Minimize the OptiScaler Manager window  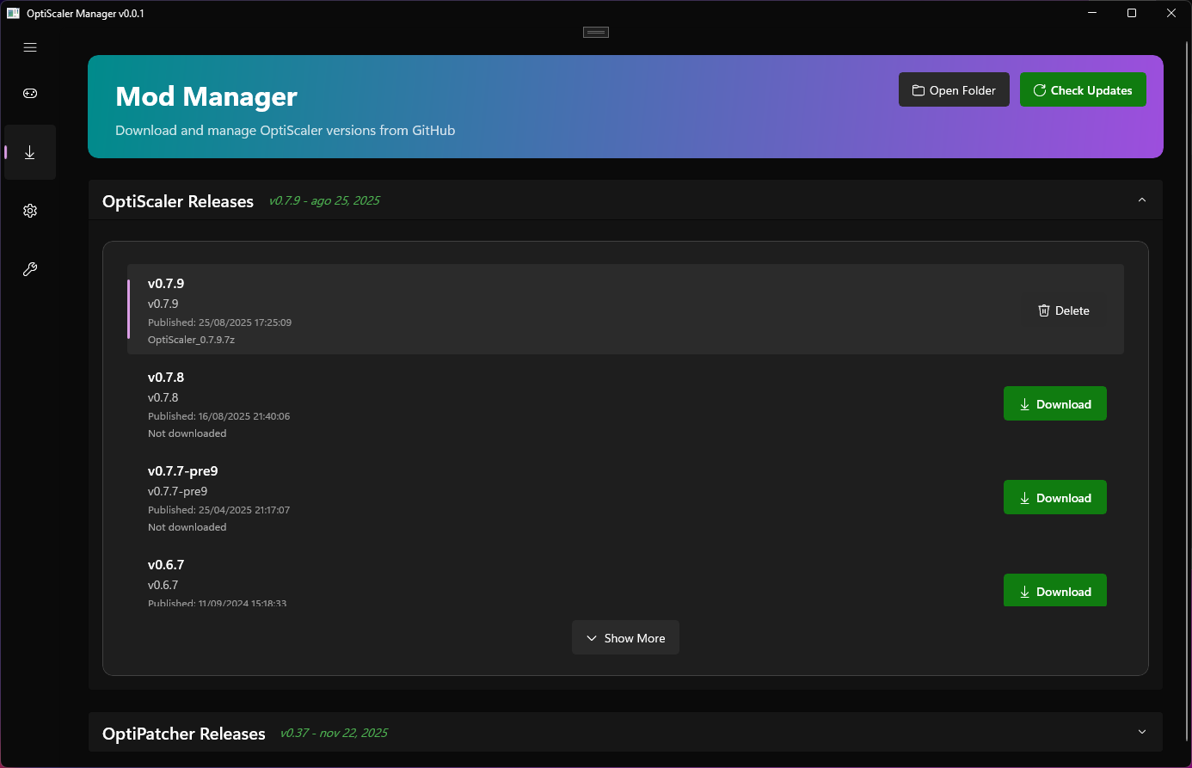(x=1092, y=13)
